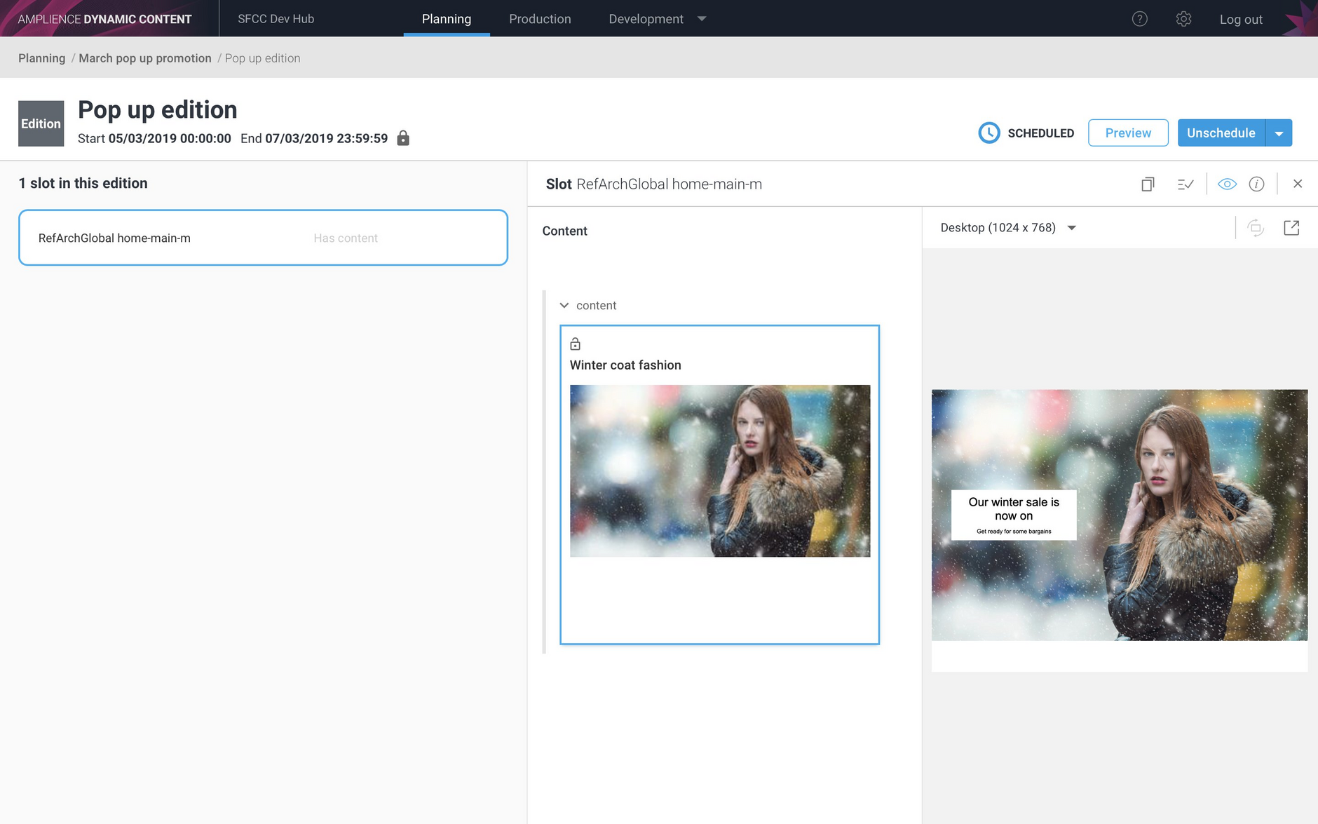Click the Winter coat fashion thumbnail image
The image size is (1318, 824).
pyautogui.click(x=720, y=471)
